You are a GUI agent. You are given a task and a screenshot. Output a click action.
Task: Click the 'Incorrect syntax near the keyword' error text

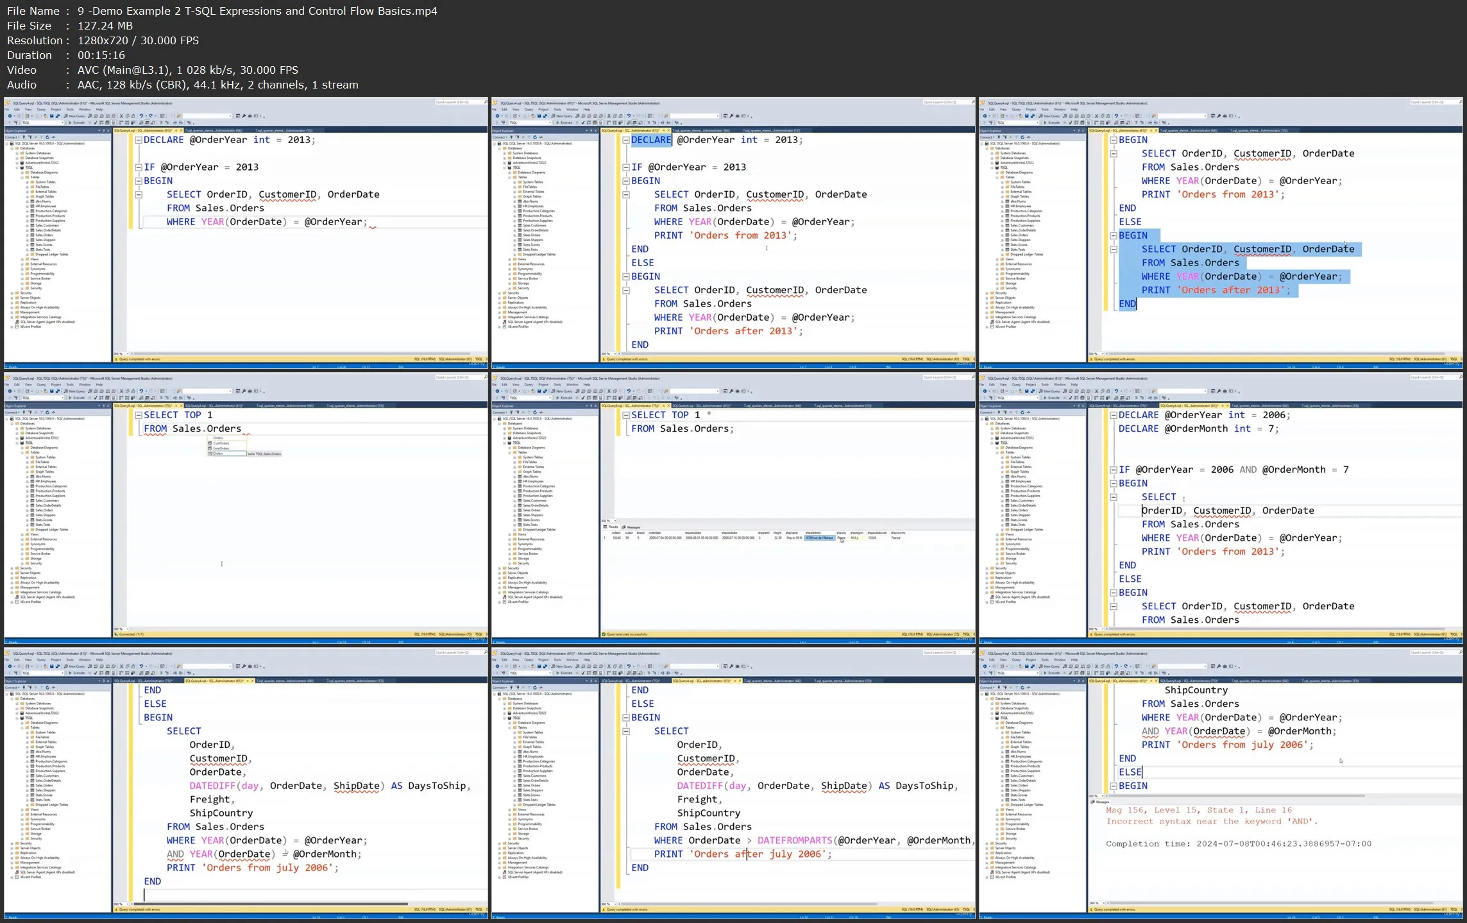click(x=1212, y=821)
